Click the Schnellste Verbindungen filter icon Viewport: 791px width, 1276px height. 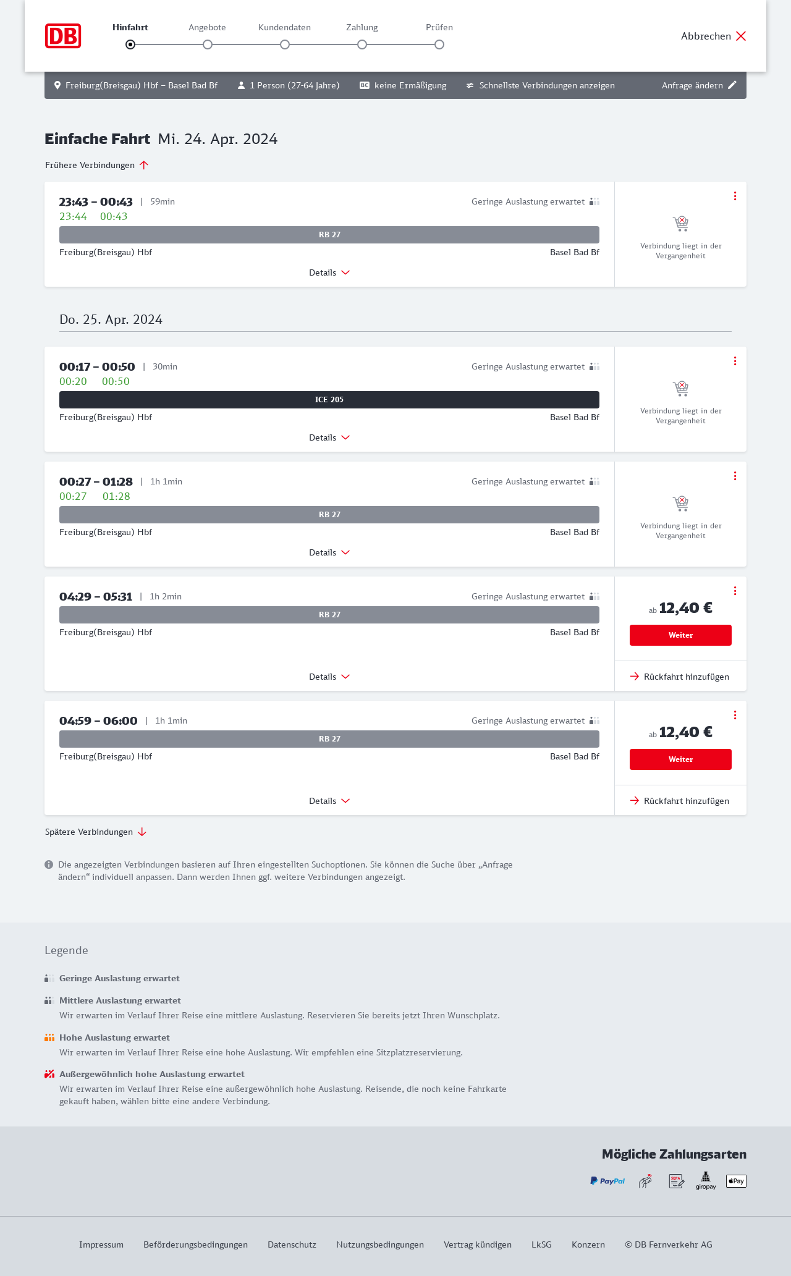pos(470,85)
